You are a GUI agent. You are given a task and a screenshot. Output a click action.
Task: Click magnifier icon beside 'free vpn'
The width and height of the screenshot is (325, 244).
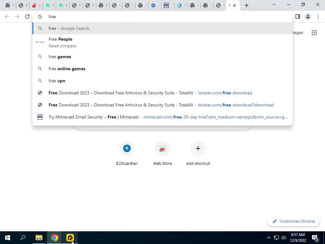pyautogui.click(x=40, y=81)
